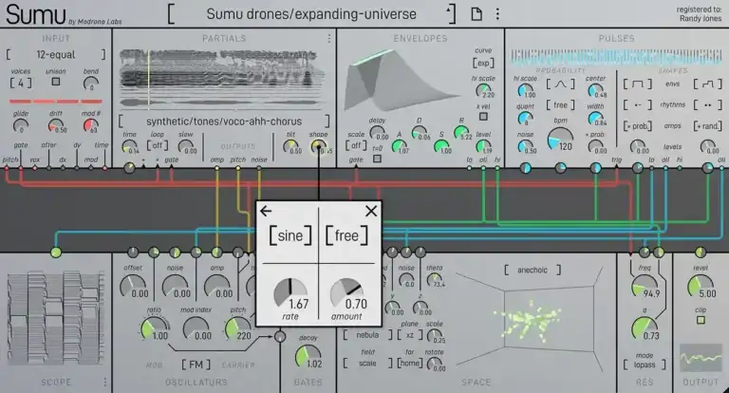
Task: Click the Oscillators [FM] mode button
Action: 196,365
